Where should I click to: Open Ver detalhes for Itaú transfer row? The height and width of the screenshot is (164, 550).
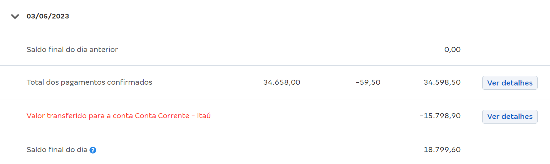510,116
